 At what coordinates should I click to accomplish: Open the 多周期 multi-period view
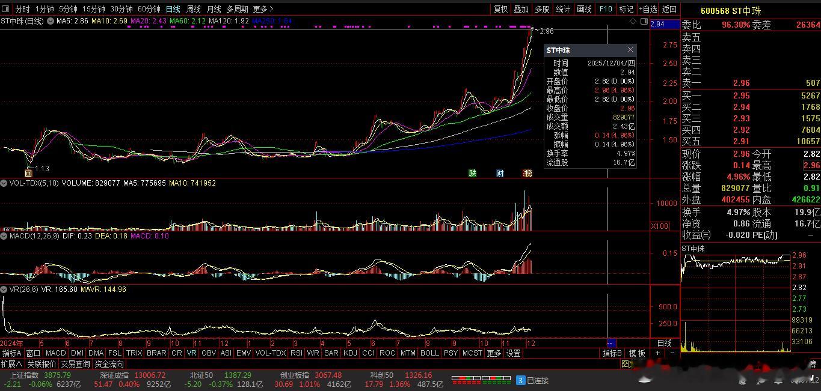pos(237,9)
